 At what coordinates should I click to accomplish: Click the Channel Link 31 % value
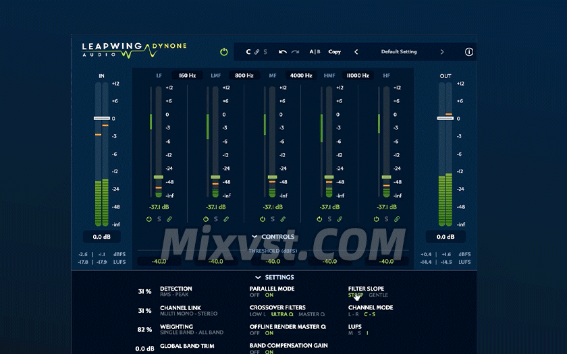144,311
